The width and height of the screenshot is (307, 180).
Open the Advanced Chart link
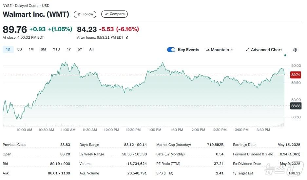pos(266,50)
